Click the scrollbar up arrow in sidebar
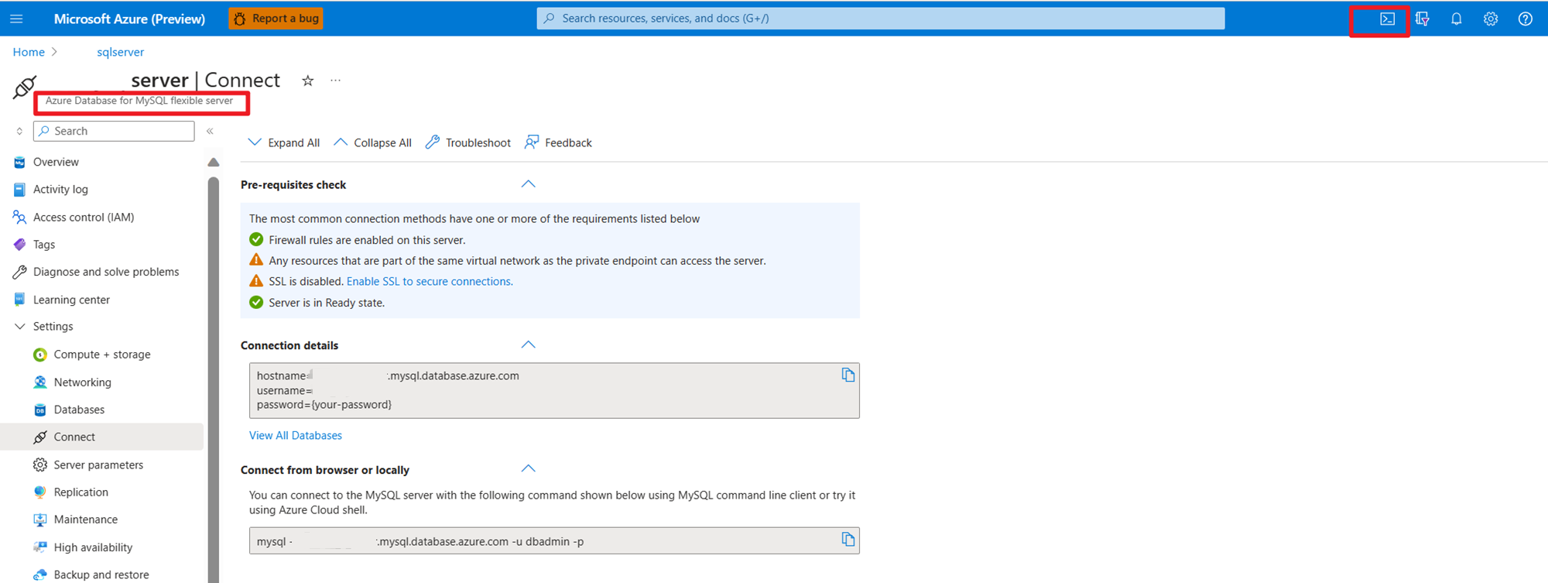1548x583 pixels. (x=214, y=162)
